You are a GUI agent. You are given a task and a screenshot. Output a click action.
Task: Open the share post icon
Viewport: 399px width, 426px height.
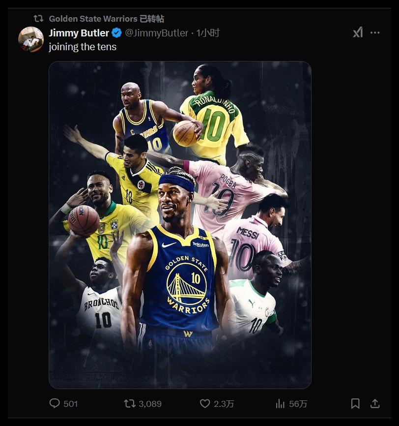(x=375, y=403)
